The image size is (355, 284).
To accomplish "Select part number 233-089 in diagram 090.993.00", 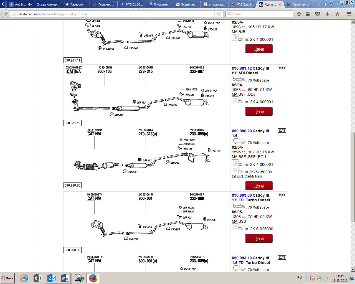I will 197,199.
